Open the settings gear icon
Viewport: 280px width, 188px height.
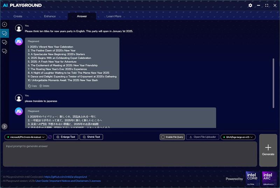pos(250,5)
